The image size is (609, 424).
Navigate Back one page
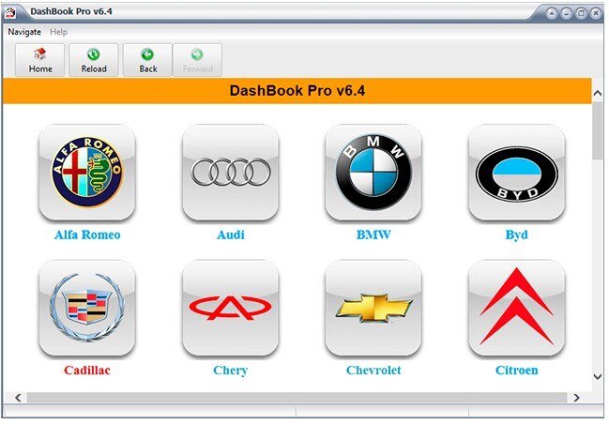point(147,60)
